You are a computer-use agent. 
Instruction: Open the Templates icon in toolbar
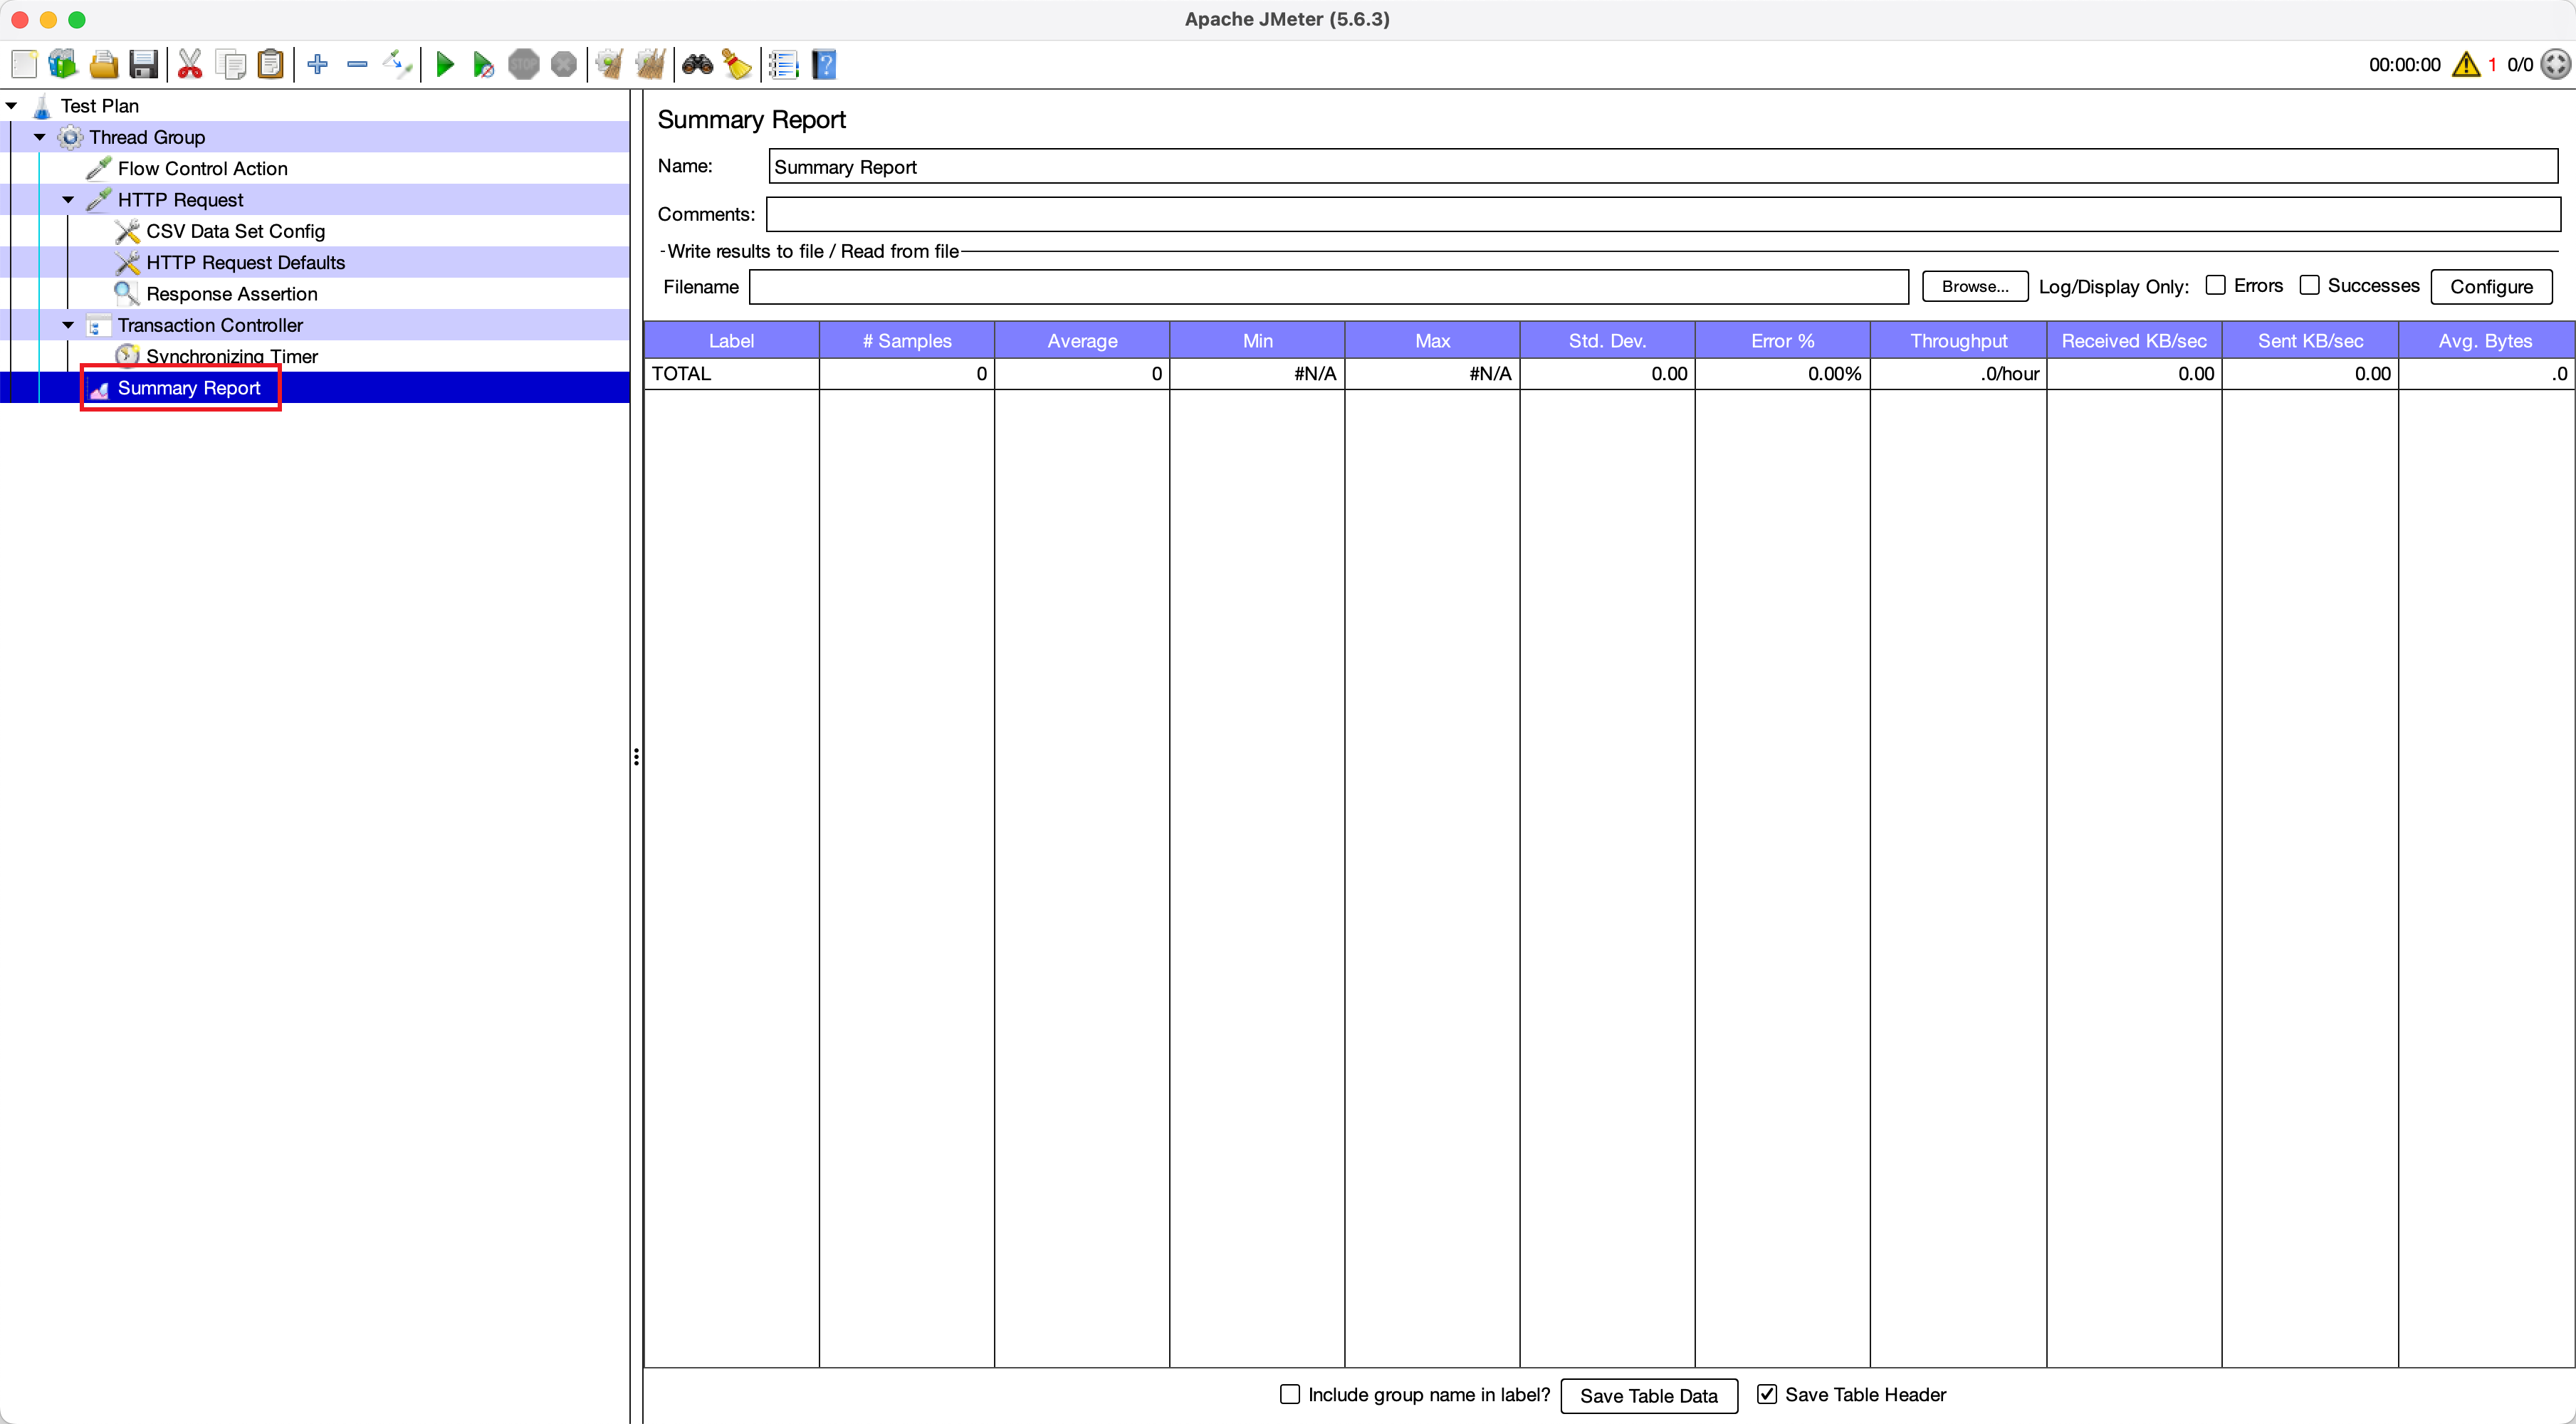click(x=63, y=65)
